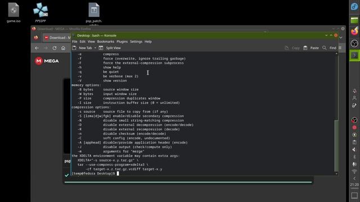Screen dimensions: 360x202
Task: Click Home icon in Firefox window
Action: (63, 48)
